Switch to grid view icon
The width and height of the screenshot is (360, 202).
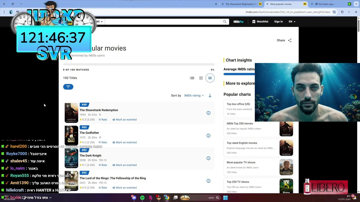[x=201, y=78]
